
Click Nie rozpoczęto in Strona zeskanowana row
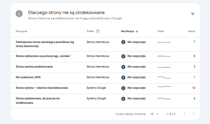click(136, 98)
